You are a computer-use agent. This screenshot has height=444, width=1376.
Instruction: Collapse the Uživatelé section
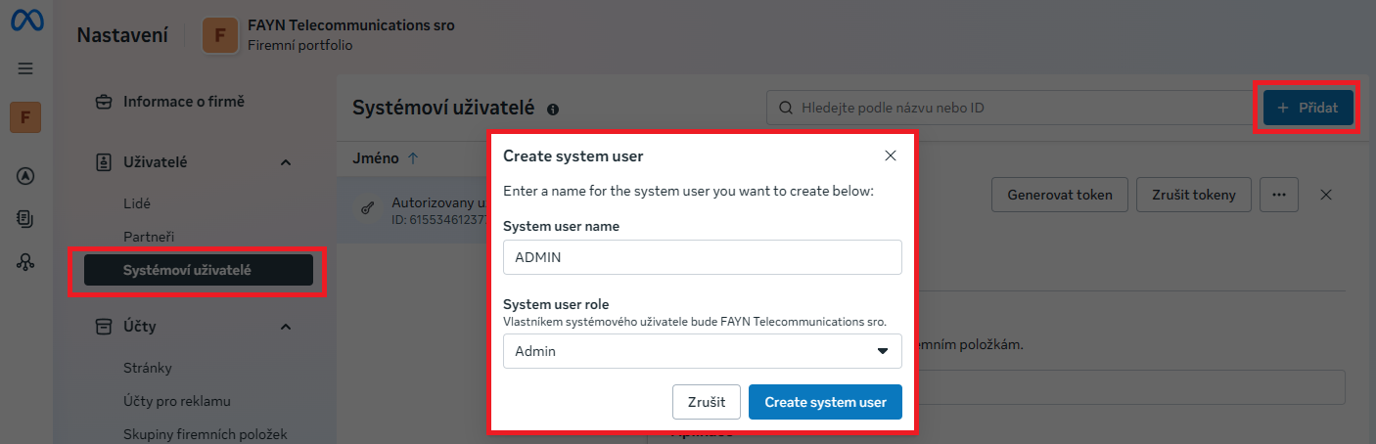[x=285, y=162]
